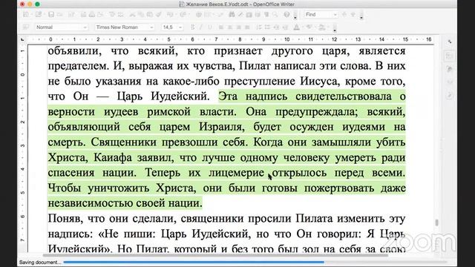475x267 pixels.
Task: Expand Find toolbar search history dropdown
Action: coord(335,15)
